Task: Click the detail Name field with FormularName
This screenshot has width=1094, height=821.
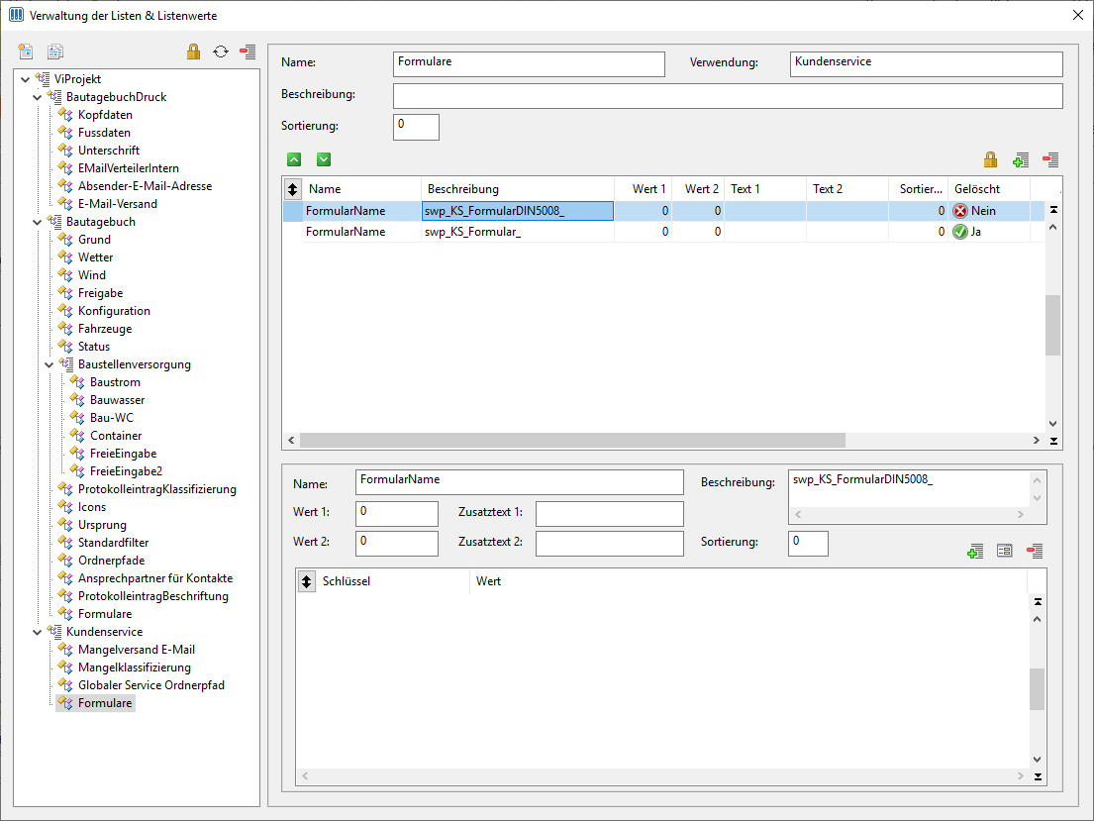Action: coord(520,482)
